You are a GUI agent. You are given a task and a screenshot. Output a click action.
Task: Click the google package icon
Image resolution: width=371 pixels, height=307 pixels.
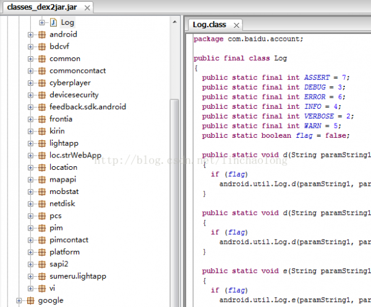pyautogui.click(x=30, y=301)
